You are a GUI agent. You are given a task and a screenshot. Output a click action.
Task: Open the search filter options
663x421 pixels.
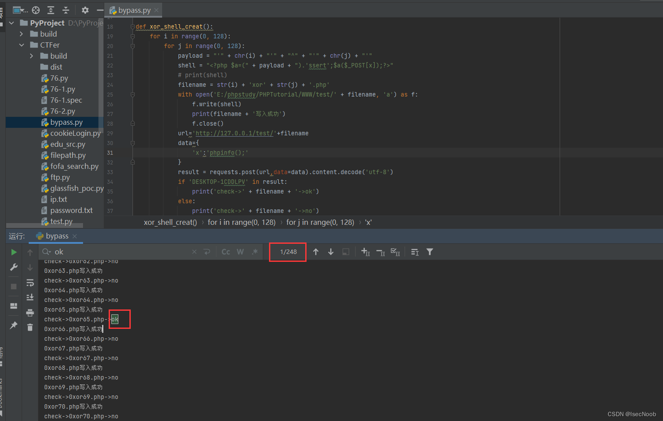click(430, 252)
